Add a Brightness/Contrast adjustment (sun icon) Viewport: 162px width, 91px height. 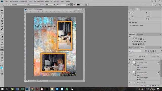point(134,39)
